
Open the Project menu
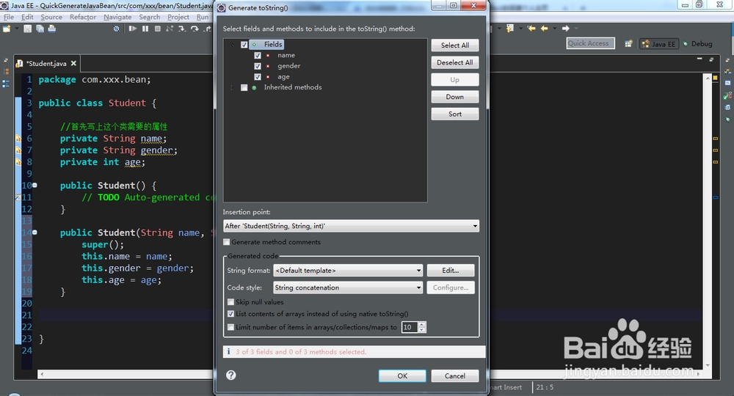pyautogui.click(x=178, y=17)
